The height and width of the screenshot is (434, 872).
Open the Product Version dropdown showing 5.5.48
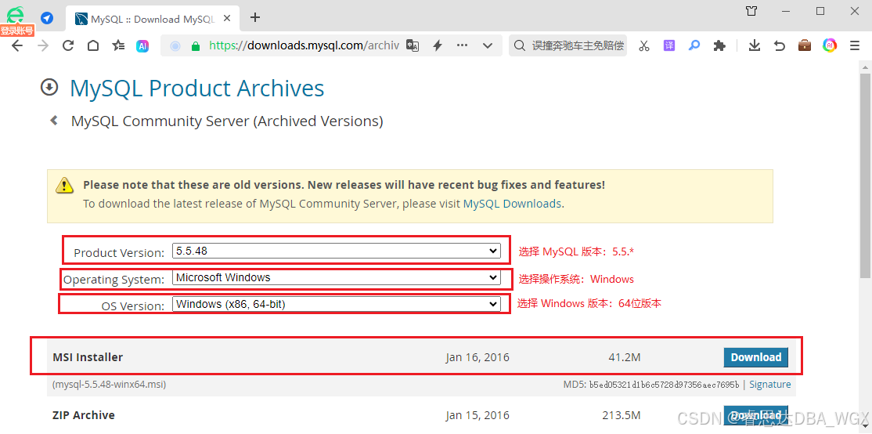coord(337,251)
